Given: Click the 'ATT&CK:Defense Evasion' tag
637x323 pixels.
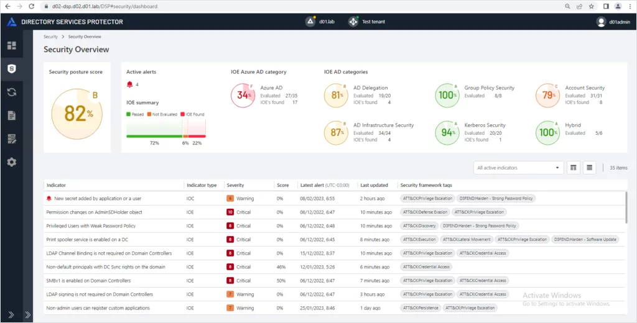Looking at the screenshot, I should [425, 212].
